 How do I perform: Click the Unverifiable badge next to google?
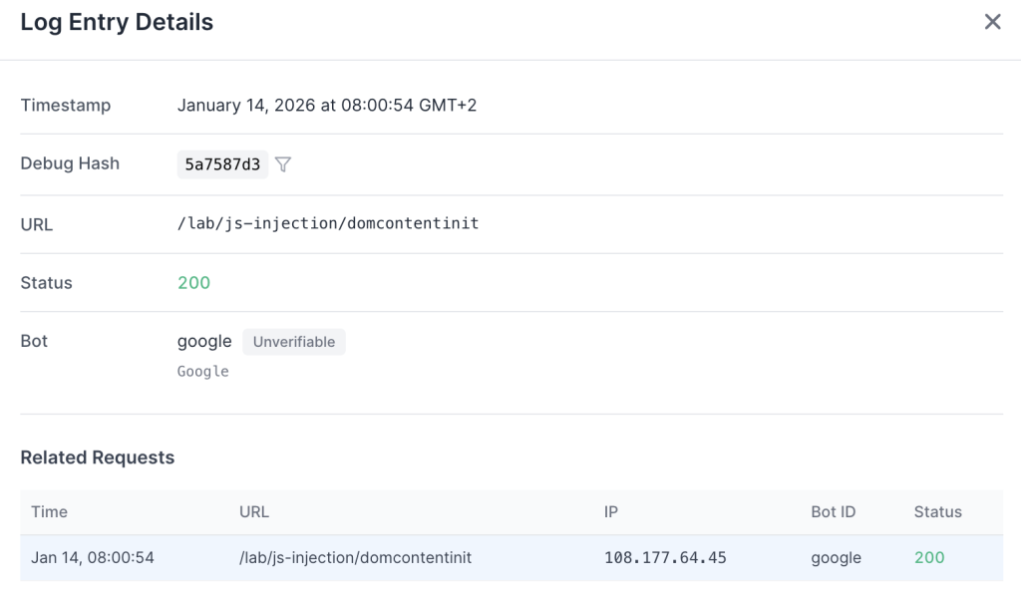294,342
